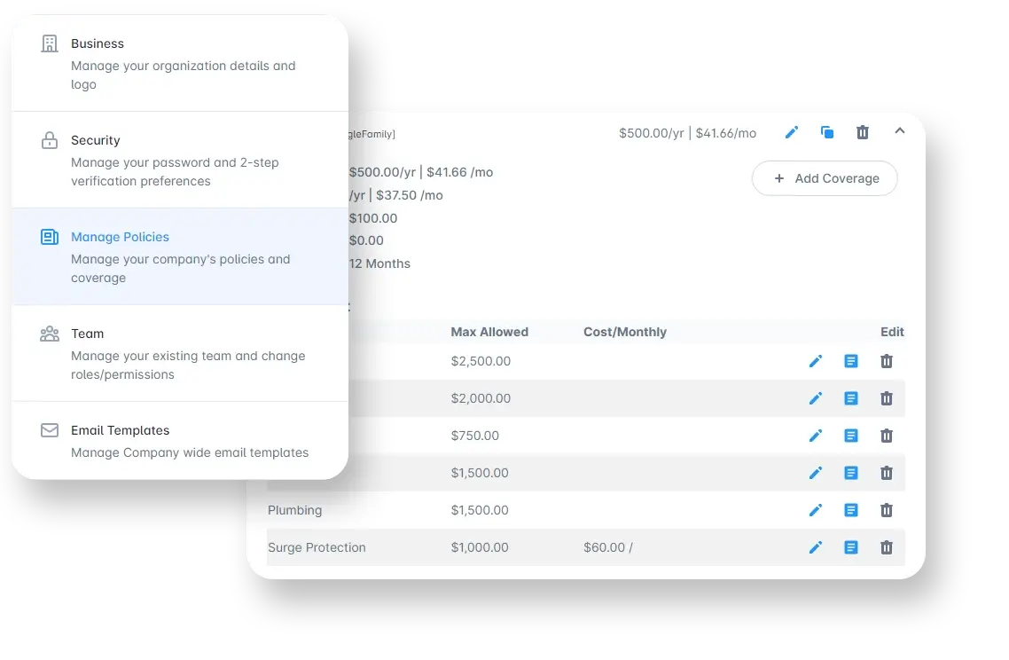View notes for the Plumbing coverage

[x=851, y=510]
